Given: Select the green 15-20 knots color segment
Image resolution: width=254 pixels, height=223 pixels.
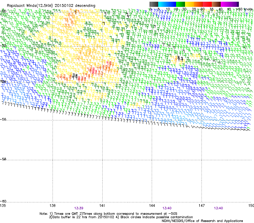Looking at the screenshot, I should 181,4.
